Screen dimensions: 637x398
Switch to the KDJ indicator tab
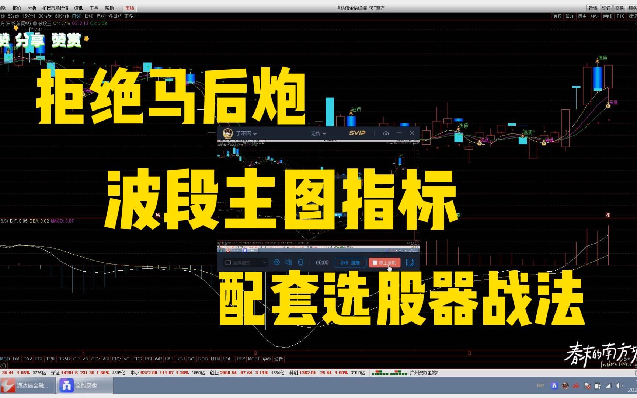[x=180, y=359]
